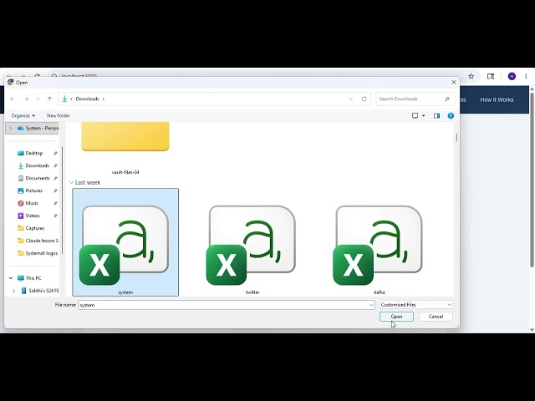Expand the System - Personal tree node
Viewport: 535px width, 401px height.
(11, 128)
